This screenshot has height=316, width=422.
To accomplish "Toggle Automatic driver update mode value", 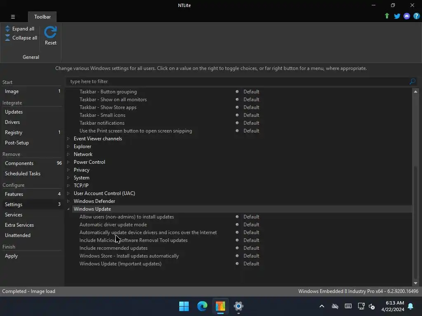I will [251, 224].
